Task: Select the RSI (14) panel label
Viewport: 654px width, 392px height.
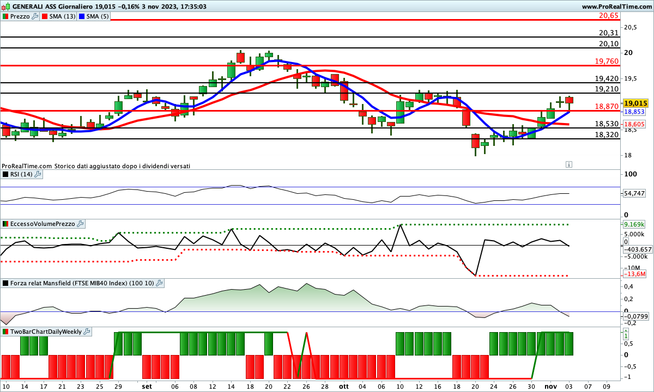Action: pos(22,174)
